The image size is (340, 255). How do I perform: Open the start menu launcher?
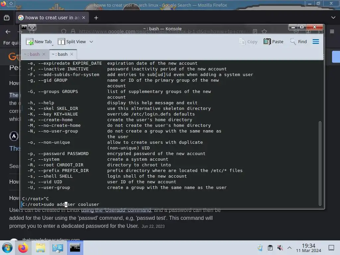pos(7,248)
